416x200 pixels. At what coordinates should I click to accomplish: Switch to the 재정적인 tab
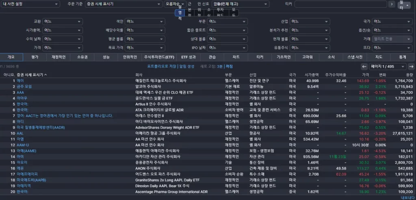[x=58, y=57]
